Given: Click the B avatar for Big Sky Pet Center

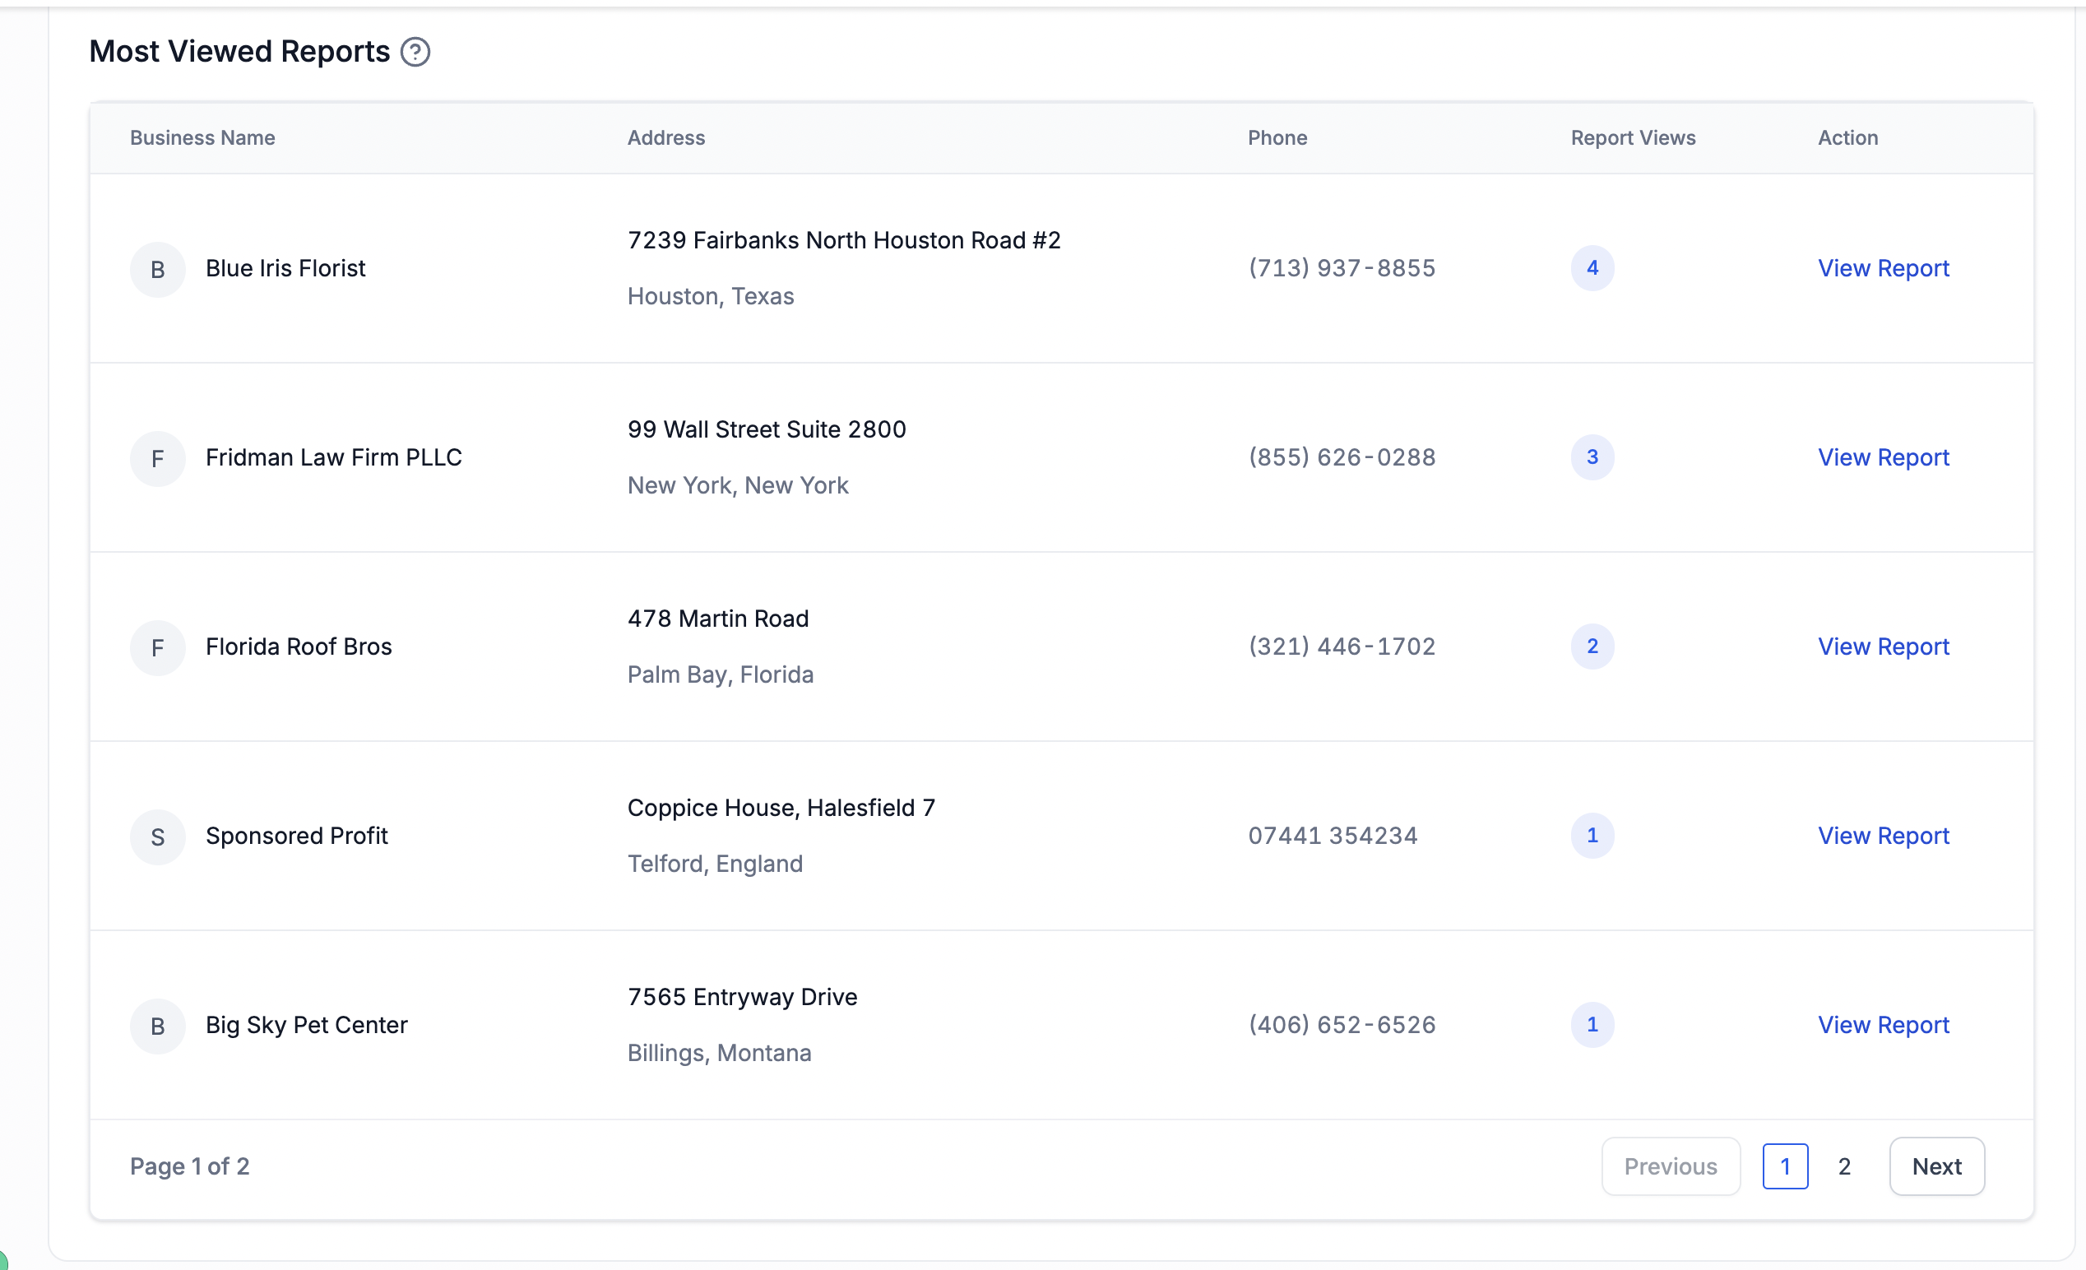Looking at the screenshot, I should tap(157, 1026).
